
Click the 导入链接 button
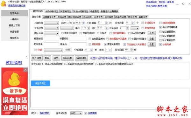click(37, 58)
